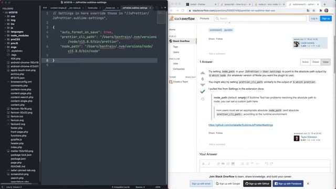Downvote the Stack Overflow answer
Viewport: 336px width, 189px height.
tap(203, 85)
